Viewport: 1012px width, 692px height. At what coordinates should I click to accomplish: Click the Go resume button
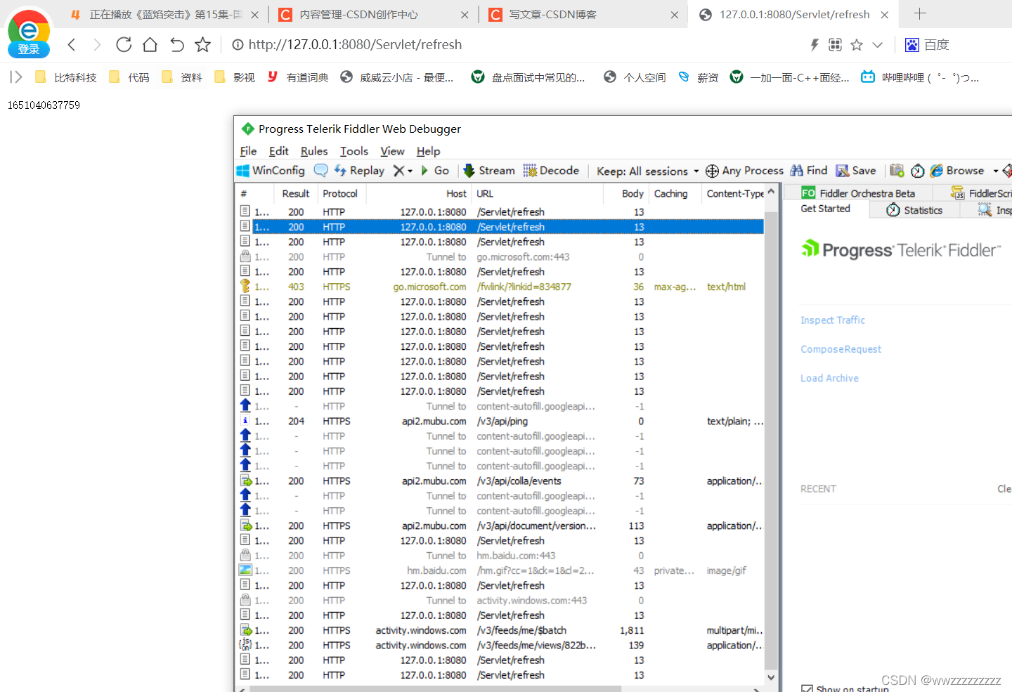click(x=435, y=171)
